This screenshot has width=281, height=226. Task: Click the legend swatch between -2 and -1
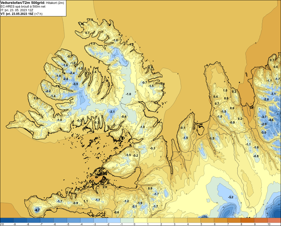tap(114, 220)
